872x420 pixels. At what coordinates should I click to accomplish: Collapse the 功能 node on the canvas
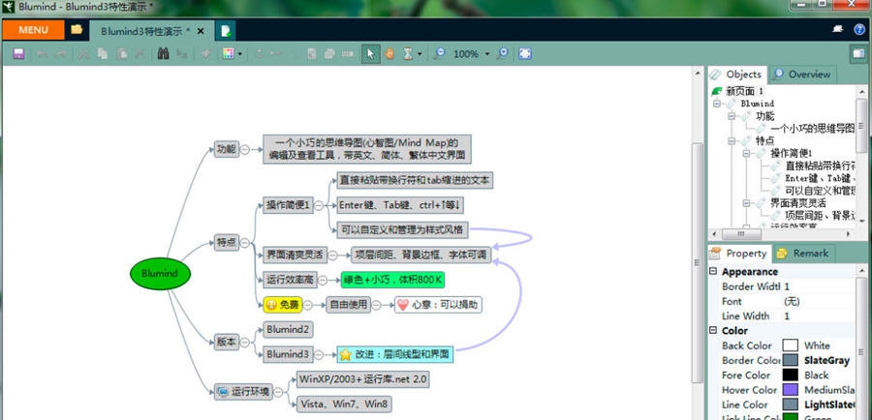[x=245, y=149]
